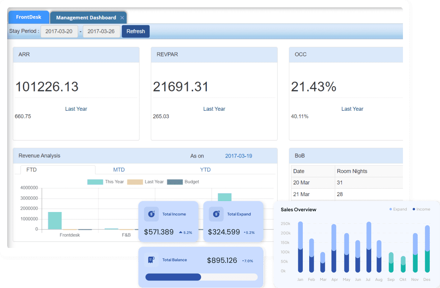The image size is (440, 288).
Task: Click the Jul bar in Sales Overview
Action: point(369,247)
